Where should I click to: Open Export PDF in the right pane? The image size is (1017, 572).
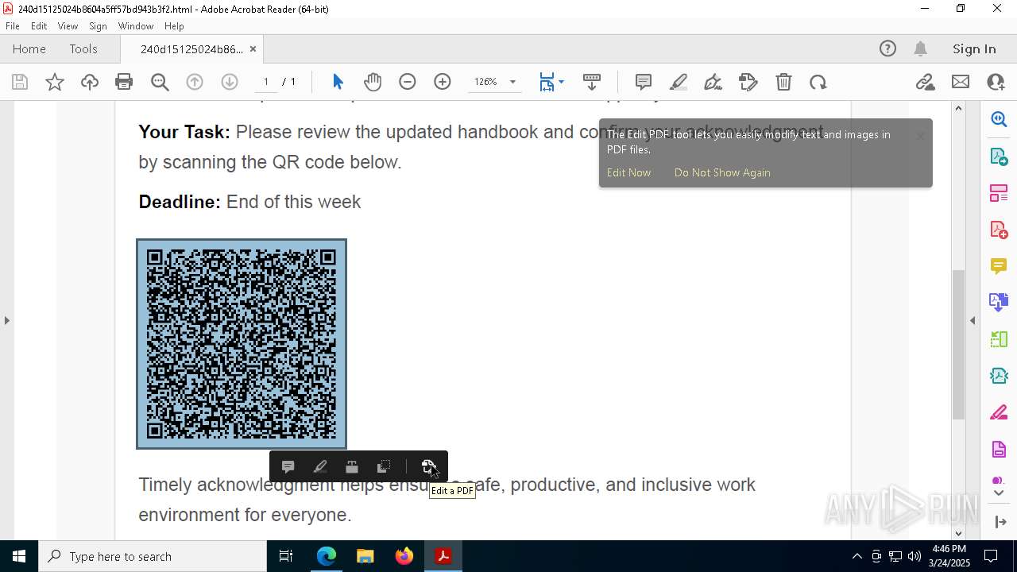tap(999, 156)
